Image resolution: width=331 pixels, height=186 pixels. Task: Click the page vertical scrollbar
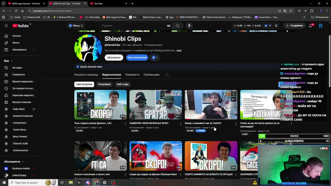329,61
